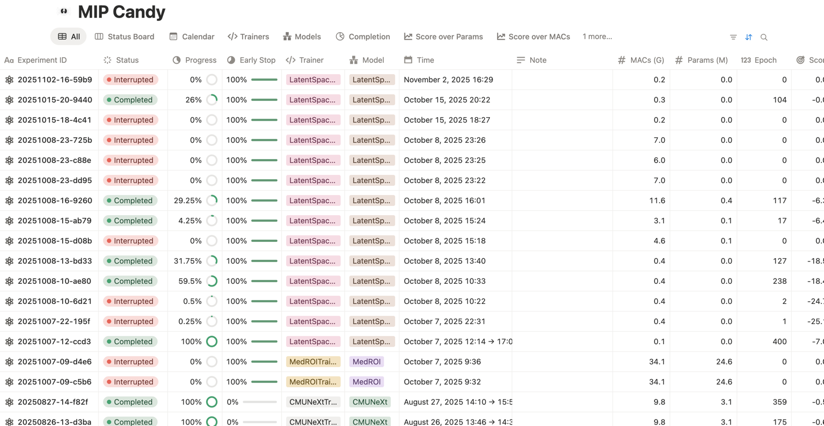Click the clock icon of the Completion view
The width and height of the screenshot is (824, 426).
click(x=341, y=37)
